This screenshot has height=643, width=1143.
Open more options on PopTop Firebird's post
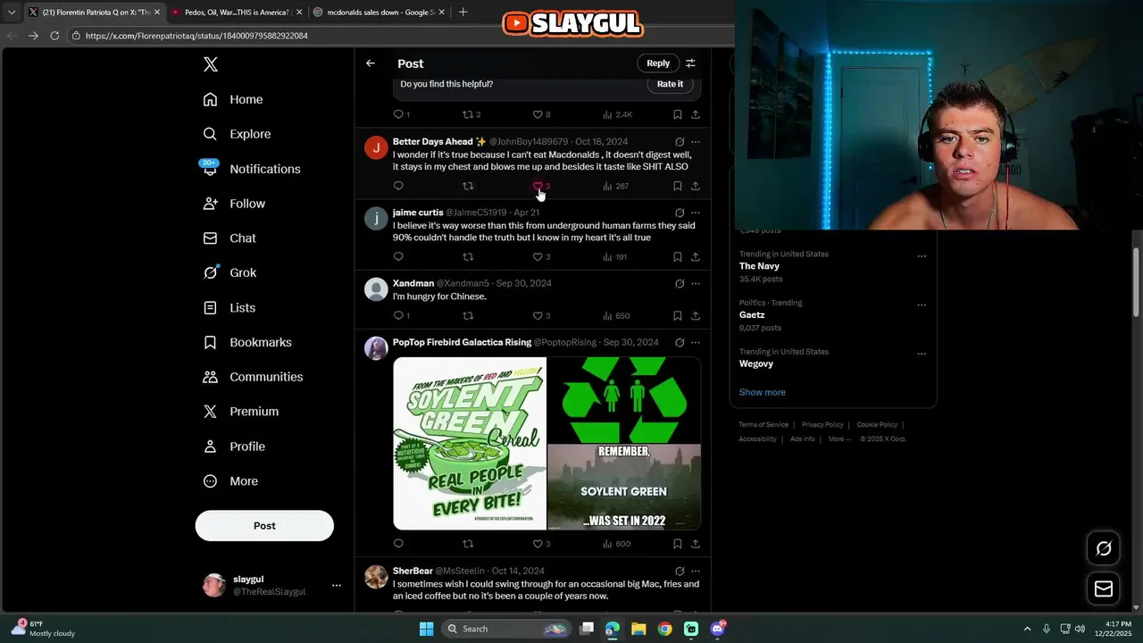click(x=696, y=342)
